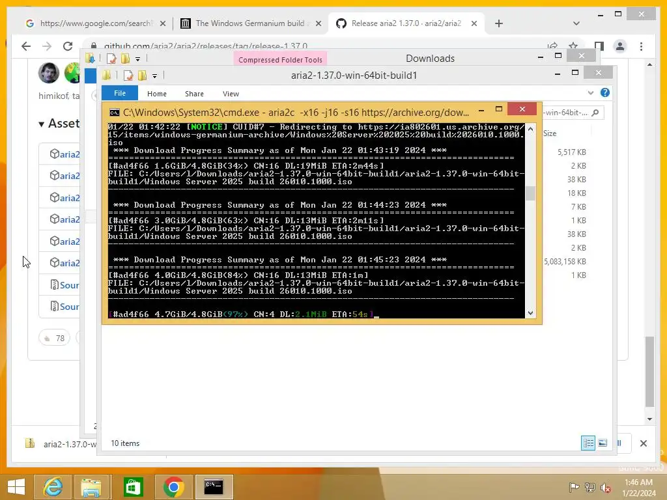This screenshot has height=500, width=667.
Task: Open File Explorer from the taskbar
Action: [91, 487]
